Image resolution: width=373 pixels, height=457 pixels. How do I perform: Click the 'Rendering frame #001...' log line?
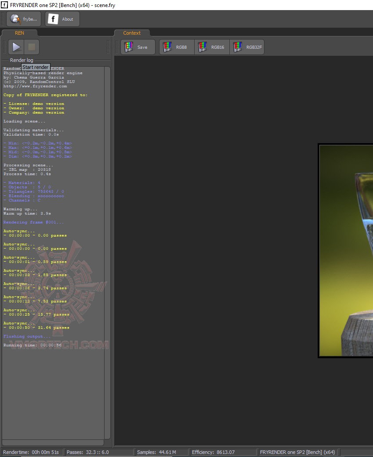pos(33,222)
